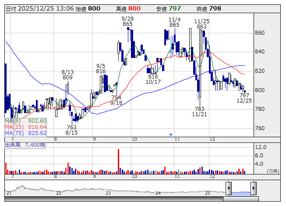
Task: Click the 11/21 low label of 783
Action: 199,111
